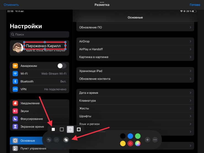The height and width of the screenshot is (153, 204).
Task: Open the shape fill style button
Action: (66, 140)
